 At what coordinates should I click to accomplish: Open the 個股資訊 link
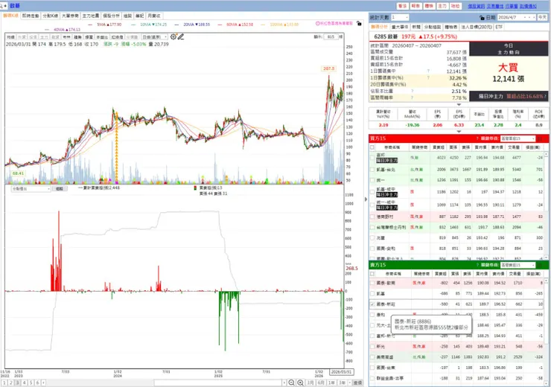coord(476,6)
